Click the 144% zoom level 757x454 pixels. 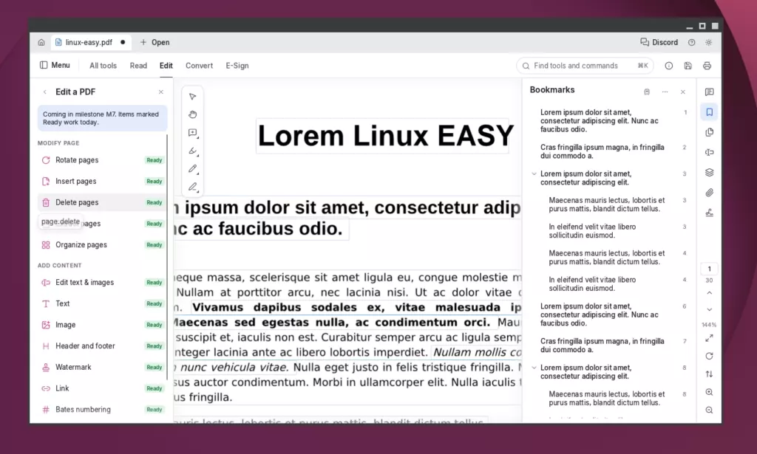tap(709, 325)
